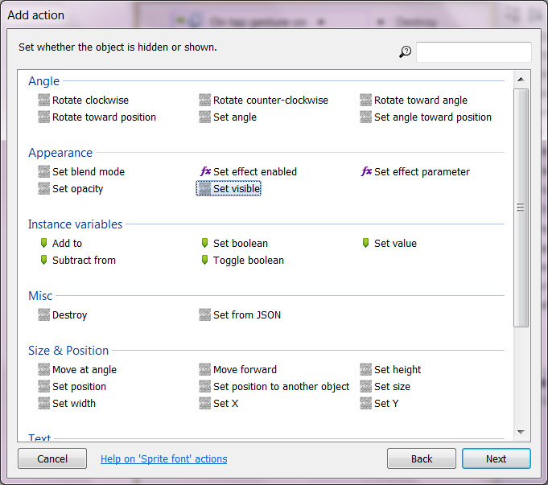Choose the Set from JSON icon
548x485 pixels.
coord(205,314)
